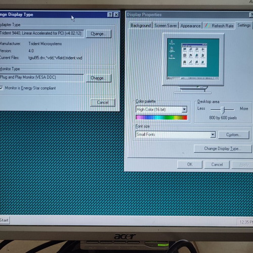
Task: Open the Refresh Rate tab
Action: (219, 26)
